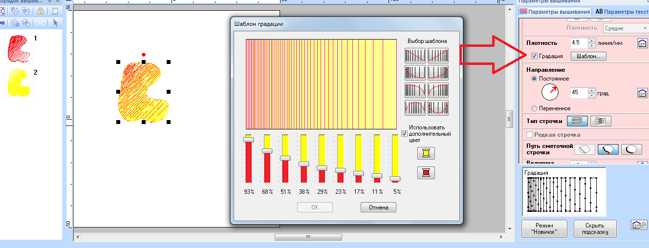The height and width of the screenshot is (248, 649).
Task: Select the Постоянное direction radio button
Action: [534, 78]
